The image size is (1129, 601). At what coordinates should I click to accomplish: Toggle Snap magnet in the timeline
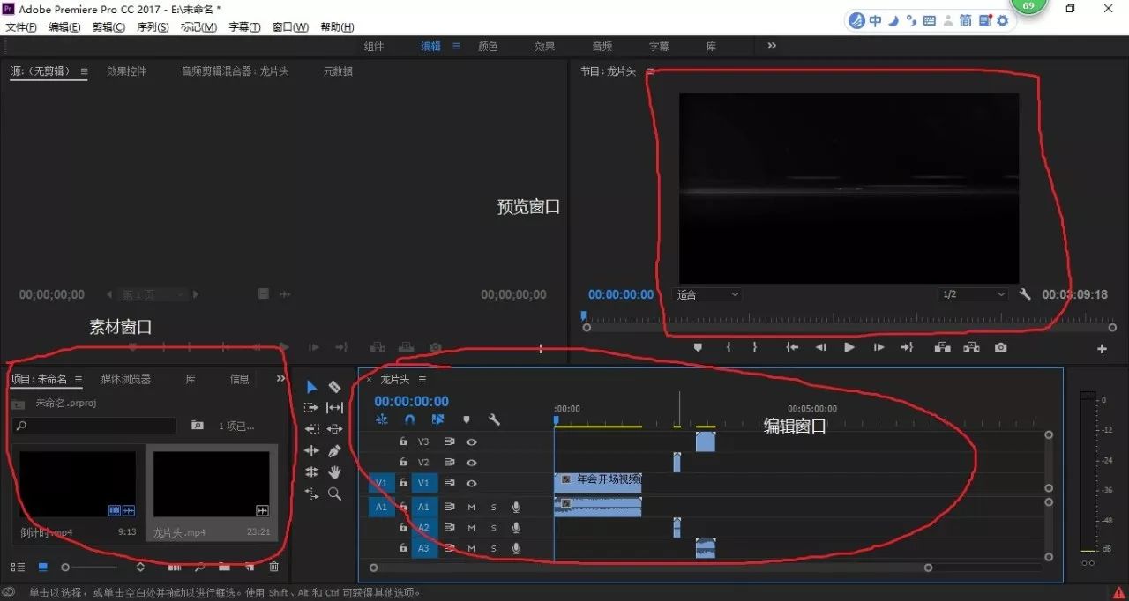coord(410,420)
